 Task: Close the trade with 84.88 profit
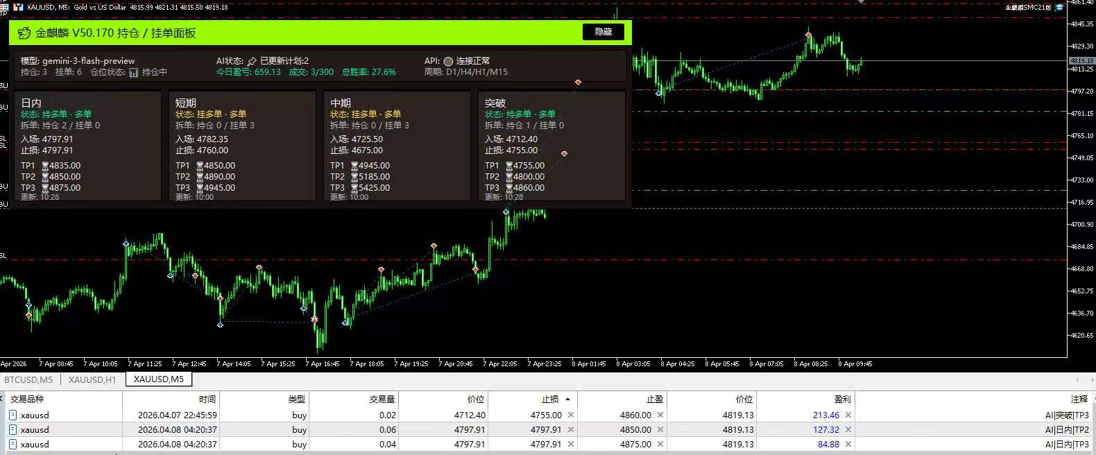tap(848, 444)
